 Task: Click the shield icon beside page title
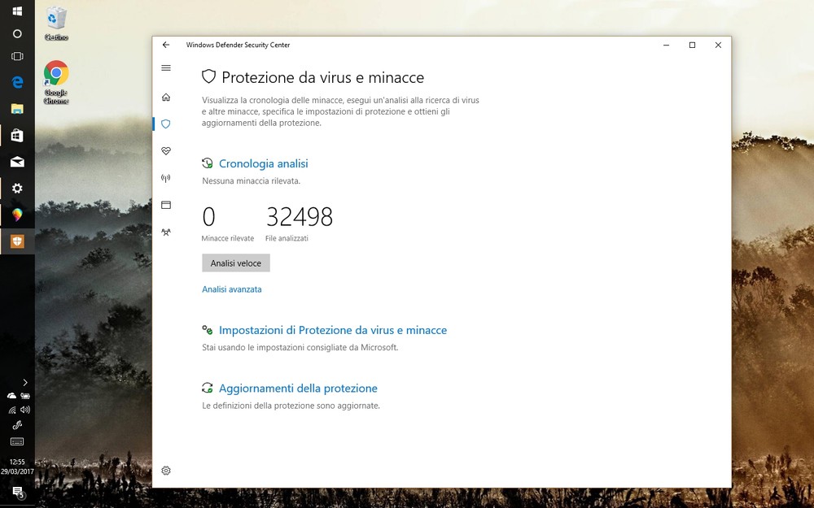point(208,76)
